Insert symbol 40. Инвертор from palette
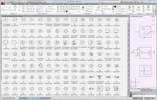The height and width of the screenshot is (100, 157). tap(6, 56)
